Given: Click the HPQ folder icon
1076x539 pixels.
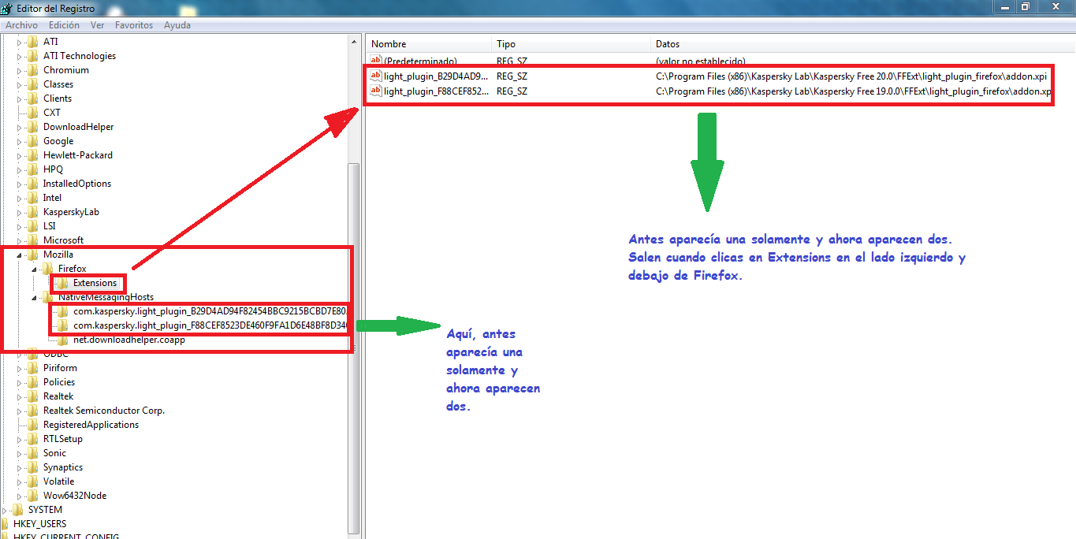Looking at the screenshot, I should (33, 169).
